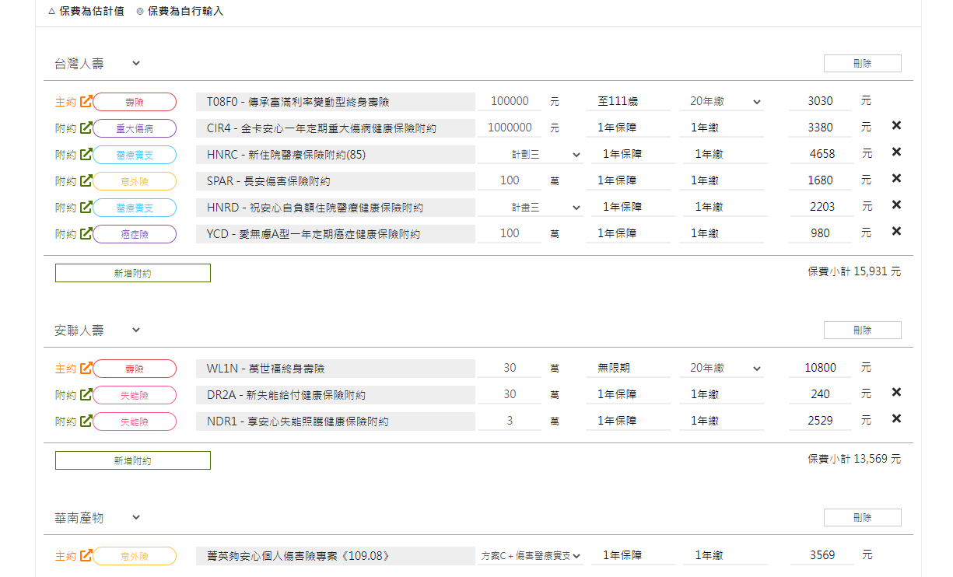The image size is (953, 577).
Task: Remove the DR2A rider with its X icon
Action: click(896, 393)
